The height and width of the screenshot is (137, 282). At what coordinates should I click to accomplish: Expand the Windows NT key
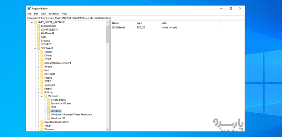pos(45,118)
